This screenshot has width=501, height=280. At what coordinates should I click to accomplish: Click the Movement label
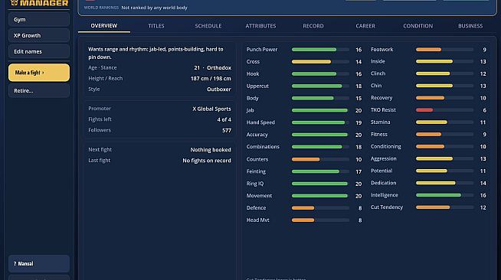click(259, 196)
